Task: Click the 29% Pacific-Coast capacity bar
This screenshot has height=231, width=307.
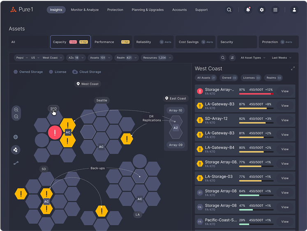Action: tap(256, 224)
